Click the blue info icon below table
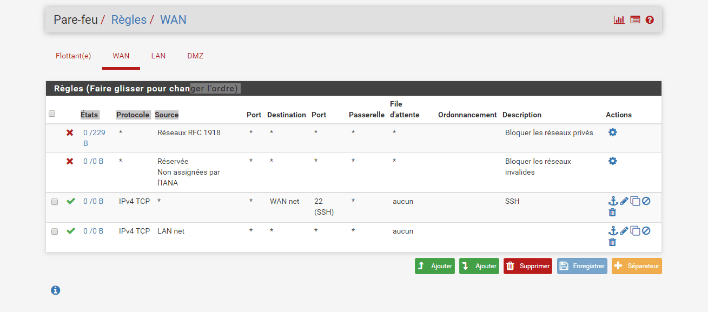The height and width of the screenshot is (312, 708). (x=55, y=290)
